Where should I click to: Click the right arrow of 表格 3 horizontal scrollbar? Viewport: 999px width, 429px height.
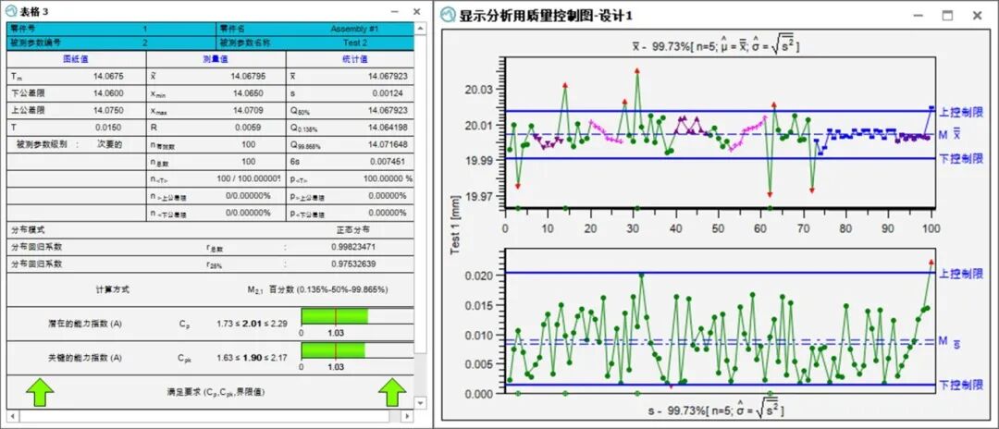[x=408, y=416]
